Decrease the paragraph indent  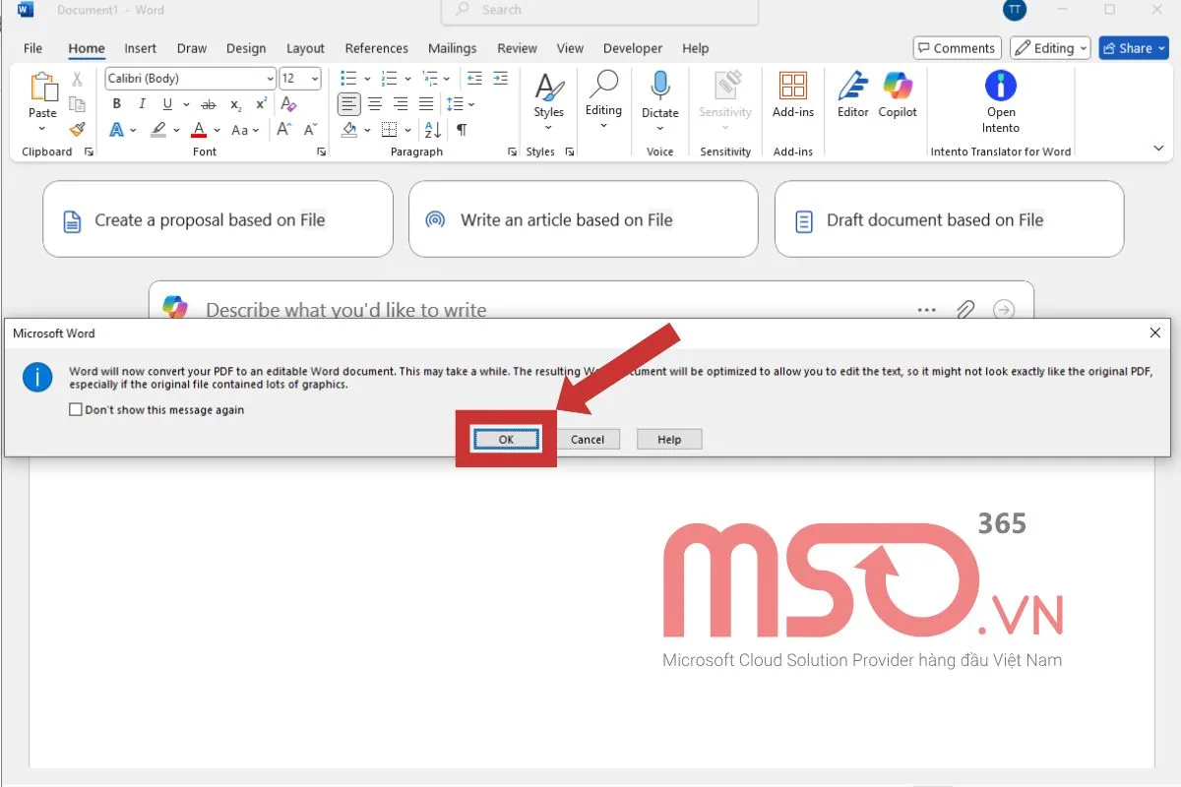click(x=474, y=79)
